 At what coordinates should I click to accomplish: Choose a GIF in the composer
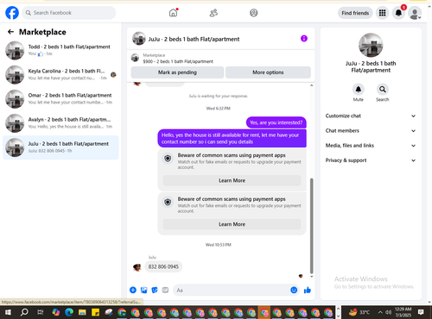(165, 290)
